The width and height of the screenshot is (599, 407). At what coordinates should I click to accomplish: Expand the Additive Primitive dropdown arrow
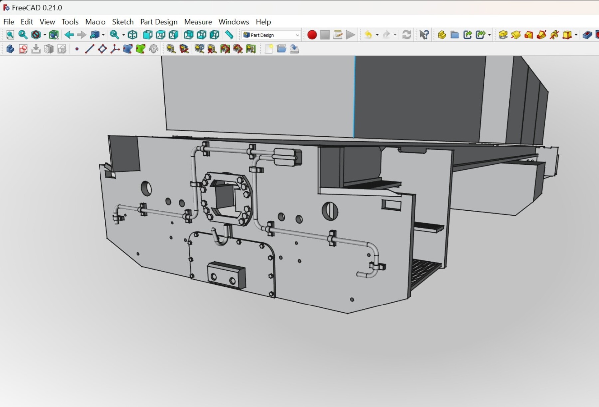pyautogui.click(x=576, y=35)
